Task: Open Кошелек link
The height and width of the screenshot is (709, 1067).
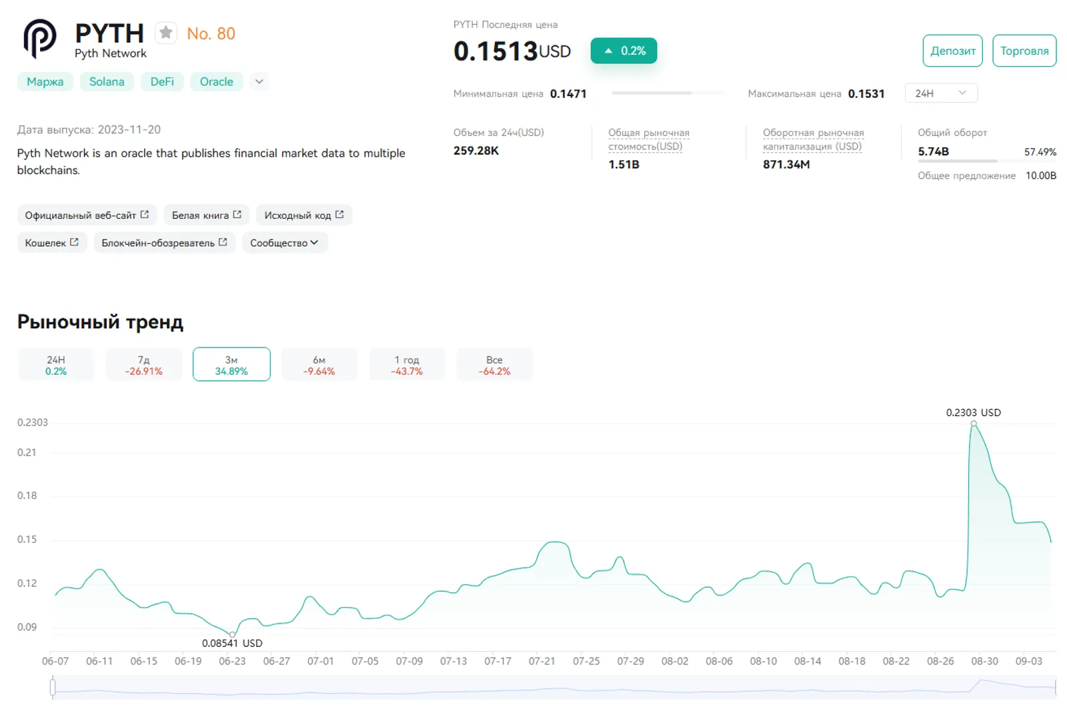Action: 52,243
